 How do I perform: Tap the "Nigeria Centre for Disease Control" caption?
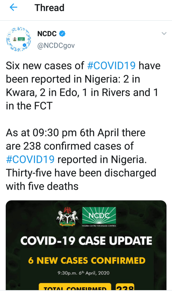pos(99,226)
